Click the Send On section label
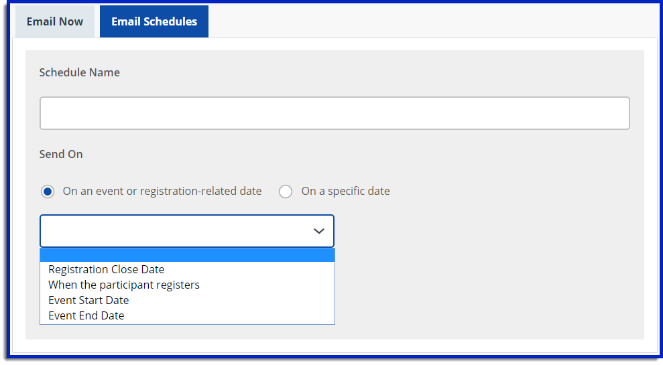This screenshot has width=663, height=365. pos(61,154)
